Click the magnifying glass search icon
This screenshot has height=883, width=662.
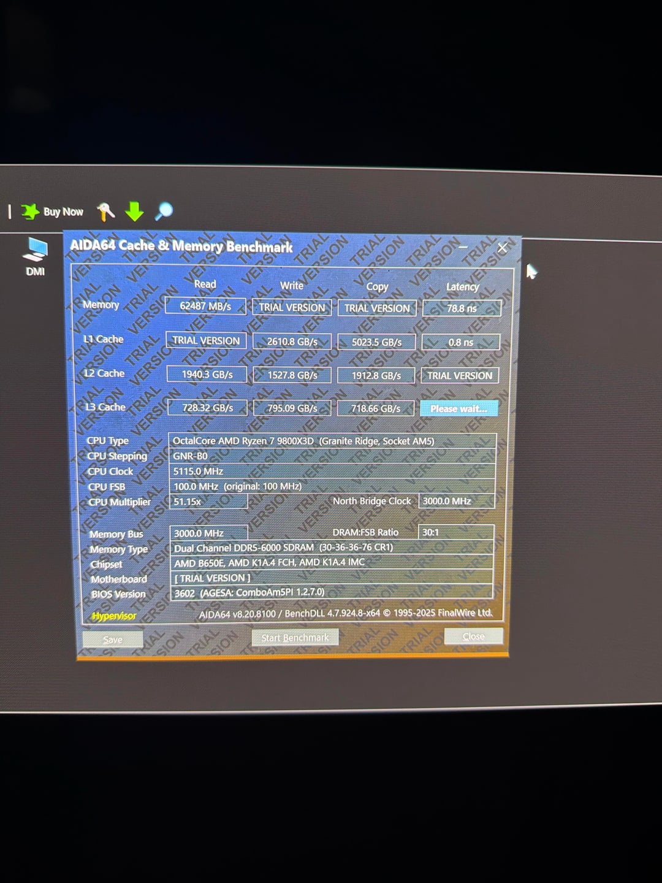164,211
